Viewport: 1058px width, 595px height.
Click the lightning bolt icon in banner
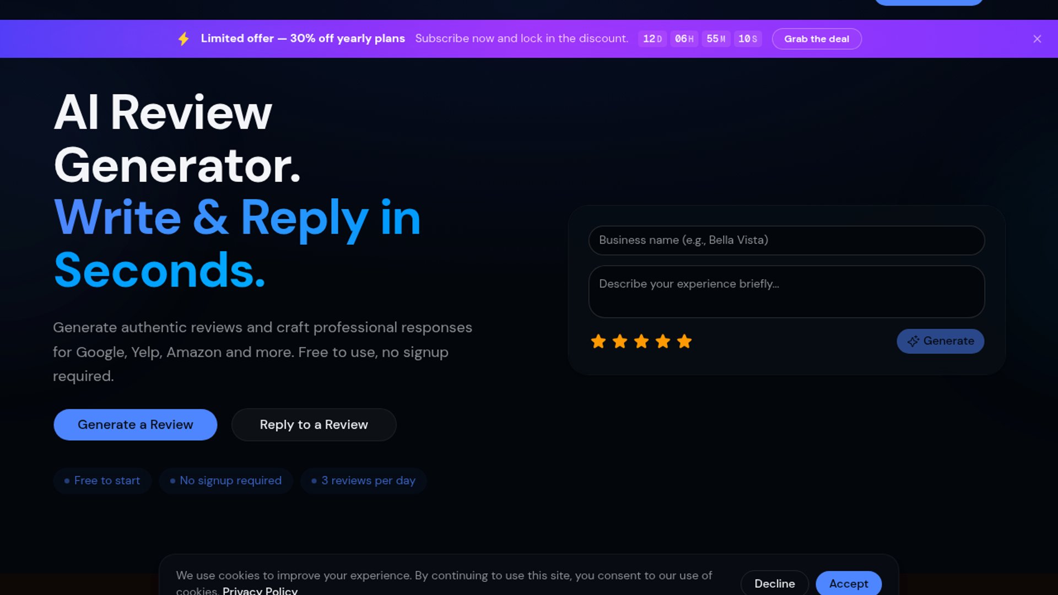[x=183, y=39]
